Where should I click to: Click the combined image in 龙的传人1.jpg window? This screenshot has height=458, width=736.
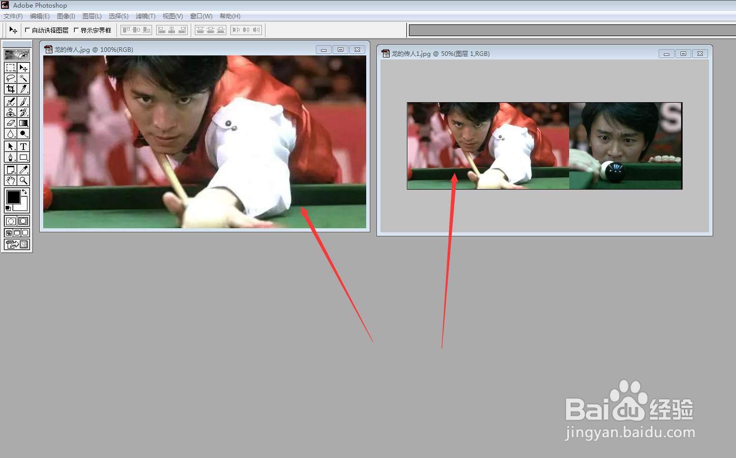pyautogui.click(x=544, y=146)
